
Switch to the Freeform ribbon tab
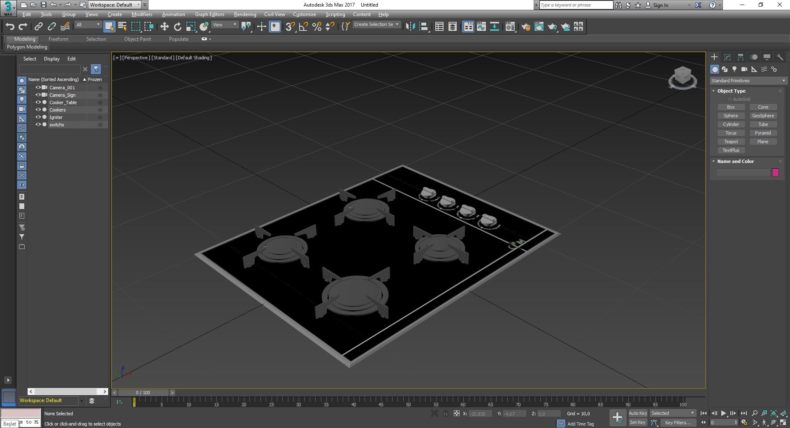[58, 39]
